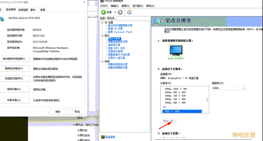Open 设置多个显示器 task
Viewport: 263px width, 141px height.
(x=116, y=58)
